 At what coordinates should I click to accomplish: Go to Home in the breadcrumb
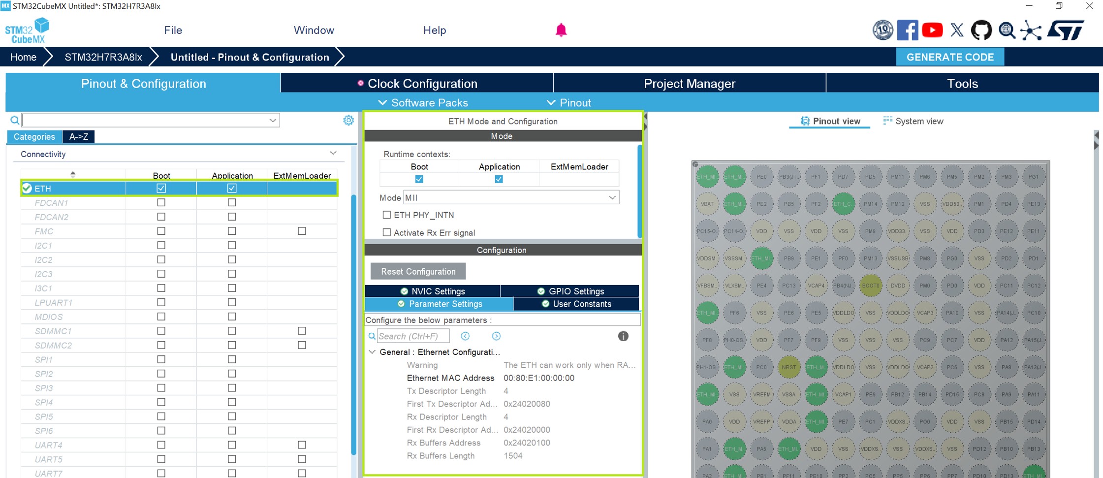coord(23,57)
